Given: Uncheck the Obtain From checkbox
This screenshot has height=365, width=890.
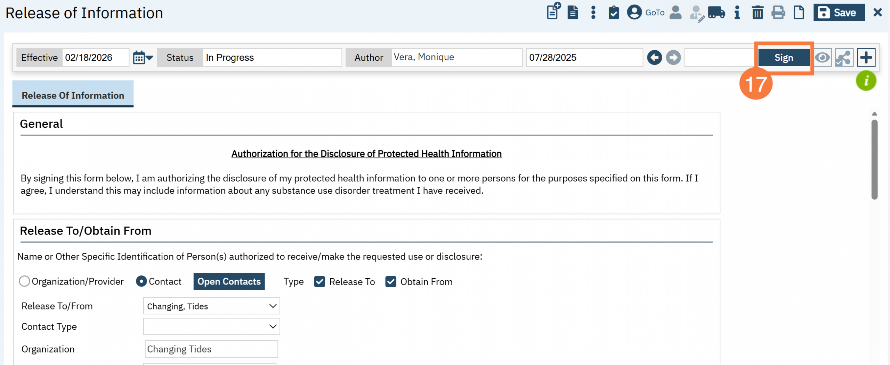Looking at the screenshot, I should (391, 282).
